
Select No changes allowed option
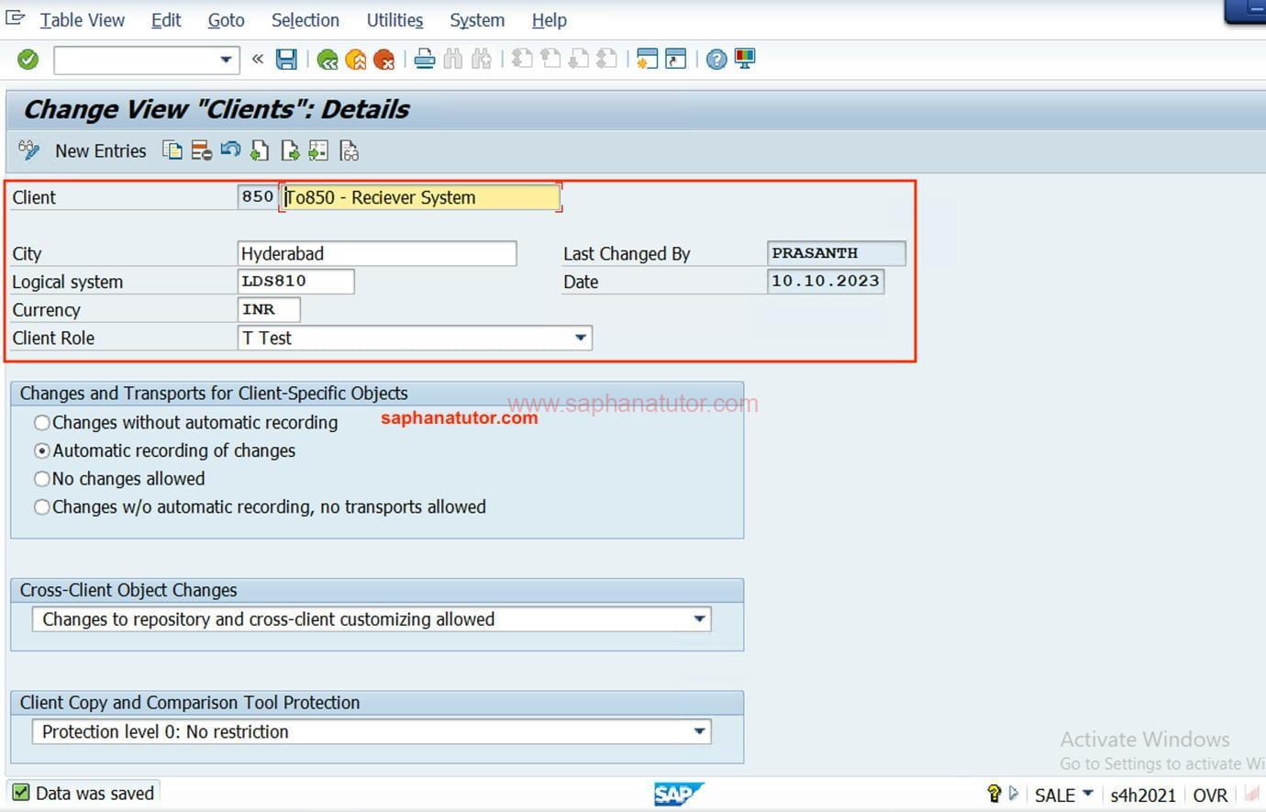41,479
